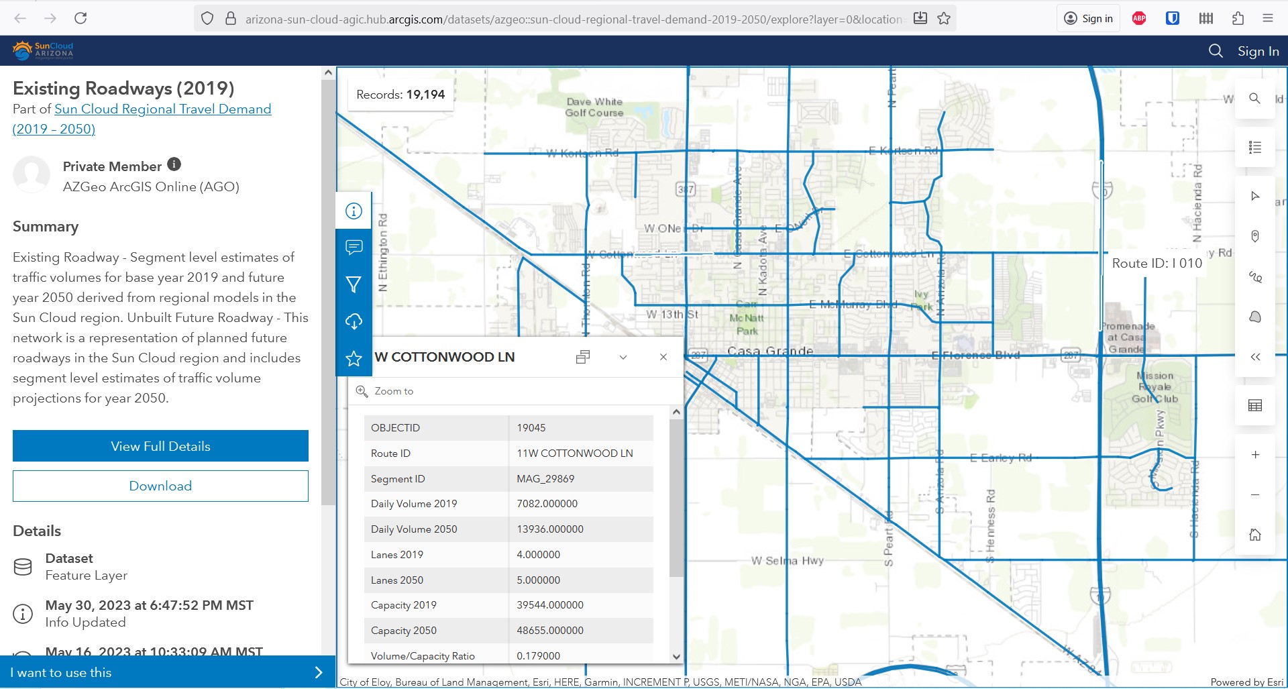Click Sign In in the site header
1288x689 pixels.
tap(1258, 51)
